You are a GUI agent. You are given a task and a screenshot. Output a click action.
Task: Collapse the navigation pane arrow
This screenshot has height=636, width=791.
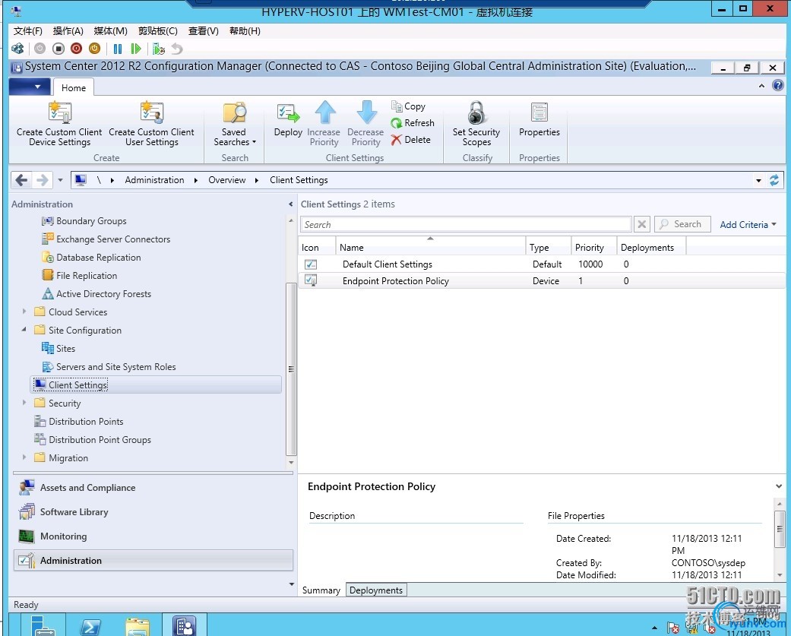click(290, 204)
